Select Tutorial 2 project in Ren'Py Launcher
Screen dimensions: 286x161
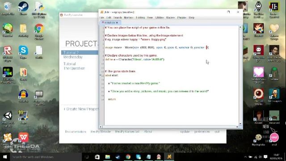(80, 53)
